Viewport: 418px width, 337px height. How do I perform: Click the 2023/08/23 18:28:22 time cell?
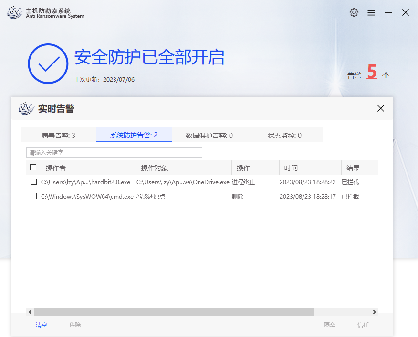point(308,182)
